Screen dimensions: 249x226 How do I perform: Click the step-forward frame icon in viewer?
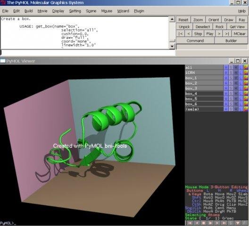[217, 223]
